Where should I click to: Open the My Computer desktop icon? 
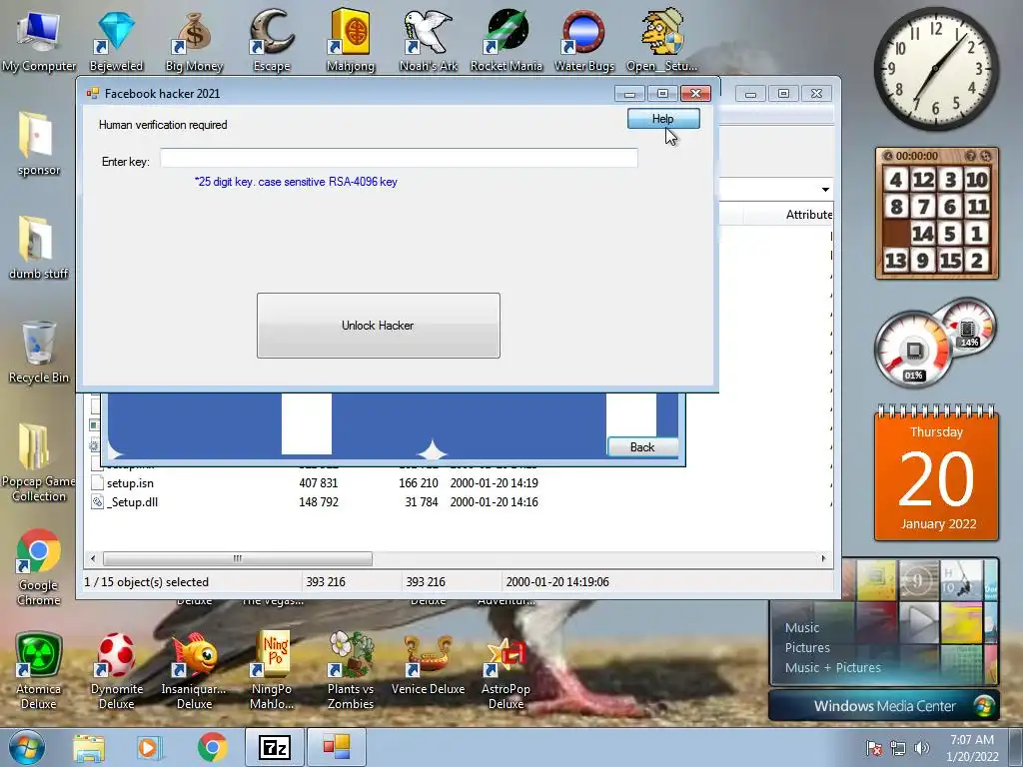[x=39, y=40]
